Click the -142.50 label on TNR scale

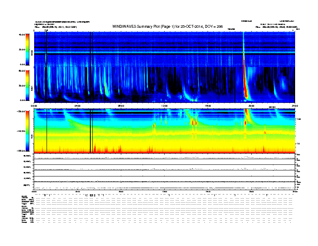click(x=21, y=131)
